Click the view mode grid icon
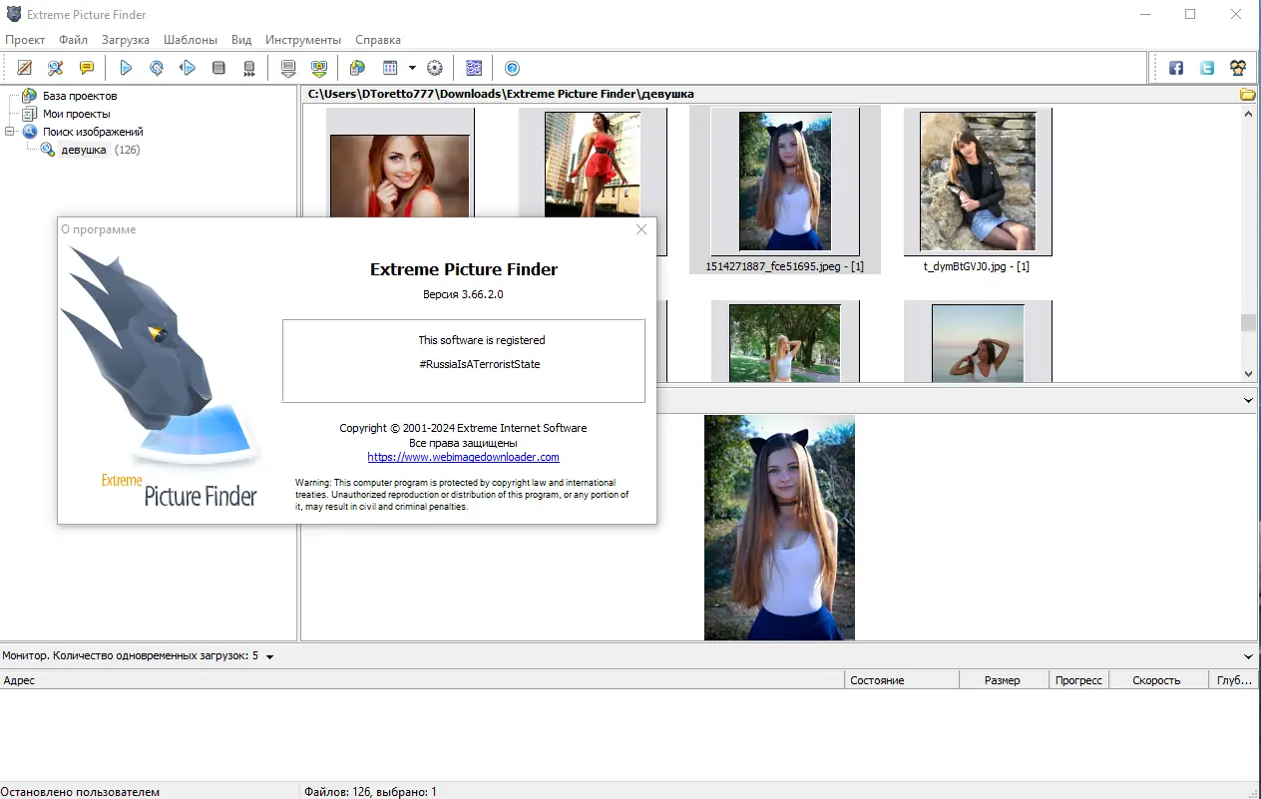This screenshot has height=799, width=1261. [x=390, y=68]
